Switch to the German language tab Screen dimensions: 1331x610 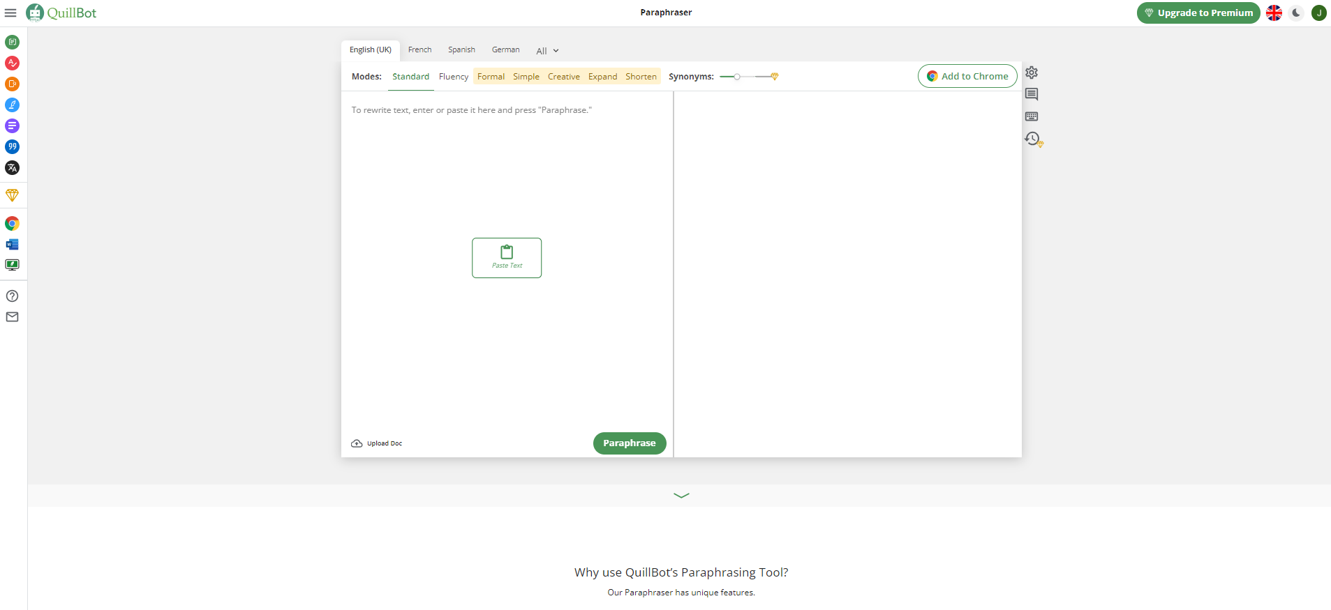pyautogui.click(x=506, y=50)
